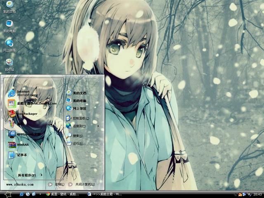This screenshot has width=264, height=198.
Task: Launch Internet Explorer from the quick launch bar
Action: click(21, 194)
